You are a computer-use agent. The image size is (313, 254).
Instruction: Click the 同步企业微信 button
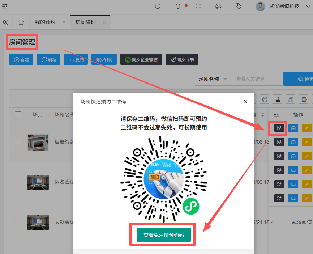[141, 60]
